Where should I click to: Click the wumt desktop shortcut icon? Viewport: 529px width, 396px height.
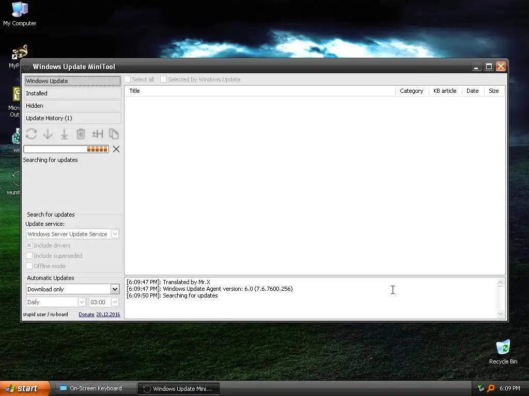(x=13, y=183)
